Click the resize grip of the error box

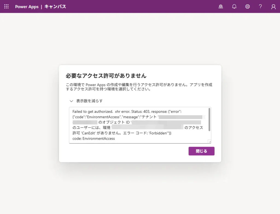(x=209, y=141)
